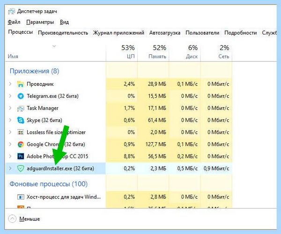Open the Вид menu
The image size is (281, 234).
click(x=64, y=22)
